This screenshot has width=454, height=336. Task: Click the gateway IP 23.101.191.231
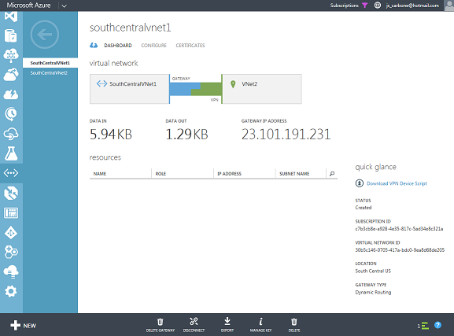tap(286, 134)
